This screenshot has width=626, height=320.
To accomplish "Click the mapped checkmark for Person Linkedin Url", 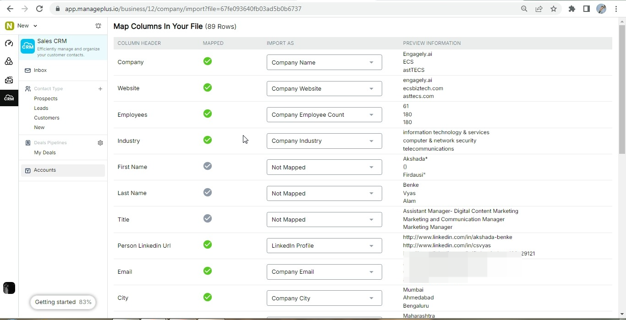I will tap(208, 244).
